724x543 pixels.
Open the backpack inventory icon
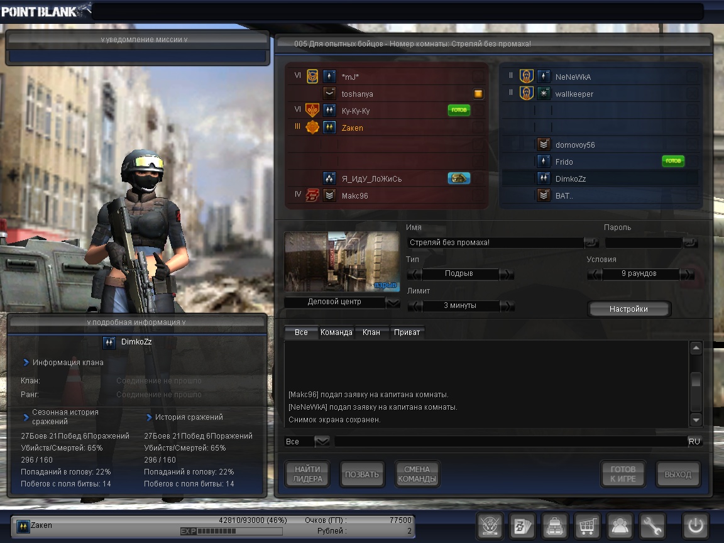click(x=554, y=526)
